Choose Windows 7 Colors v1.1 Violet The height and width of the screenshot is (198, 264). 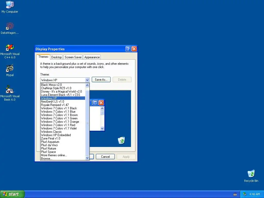click(x=63, y=128)
